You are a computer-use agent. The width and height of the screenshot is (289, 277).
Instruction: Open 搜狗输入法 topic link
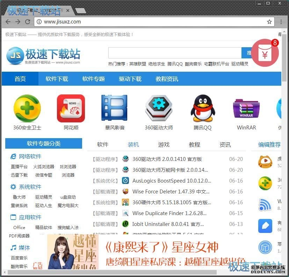pyautogui.click(x=68, y=228)
